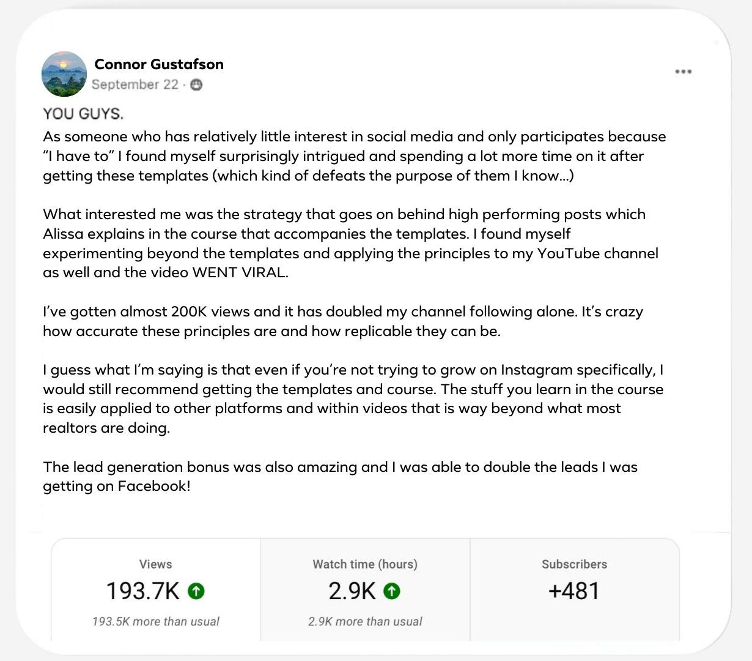Click the "YOU GUYS." opening line
Viewport: 752px width, 661px height.
pos(83,114)
